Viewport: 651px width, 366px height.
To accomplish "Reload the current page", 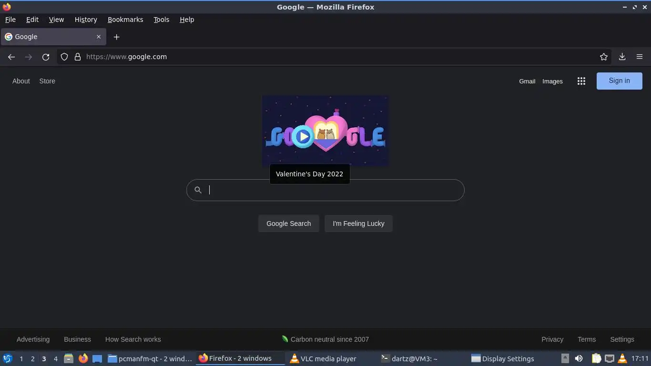I will tap(46, 57).
